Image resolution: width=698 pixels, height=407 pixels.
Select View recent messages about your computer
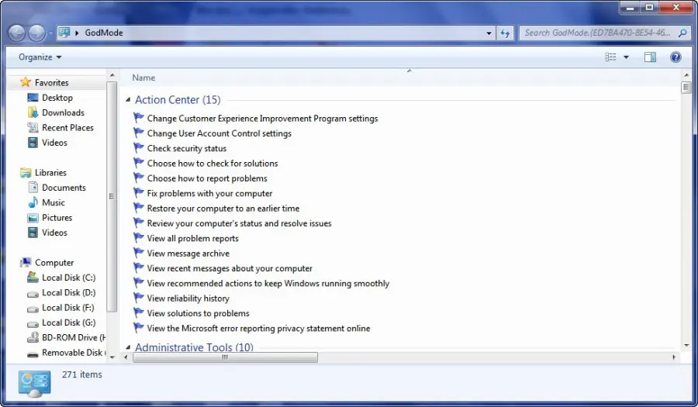[x=230, y=268]
